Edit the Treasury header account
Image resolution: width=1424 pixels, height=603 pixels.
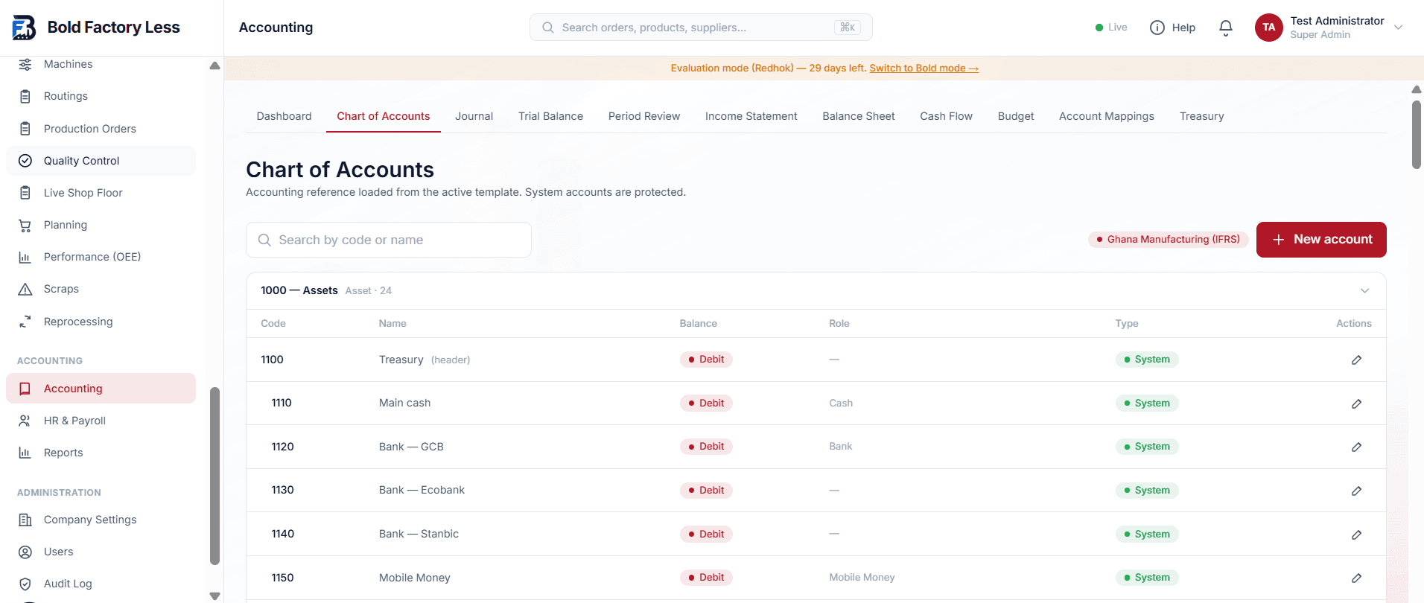(x=1356, y=360)
